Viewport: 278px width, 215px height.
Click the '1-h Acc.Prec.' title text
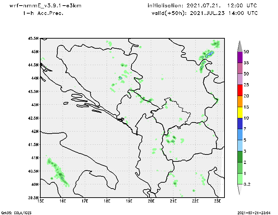[43, 13]
